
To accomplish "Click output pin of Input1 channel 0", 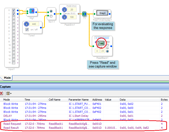I will [18, 10].
